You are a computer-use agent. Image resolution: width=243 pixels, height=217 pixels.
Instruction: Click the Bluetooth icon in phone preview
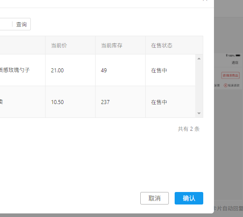click(x=226, y=55)
